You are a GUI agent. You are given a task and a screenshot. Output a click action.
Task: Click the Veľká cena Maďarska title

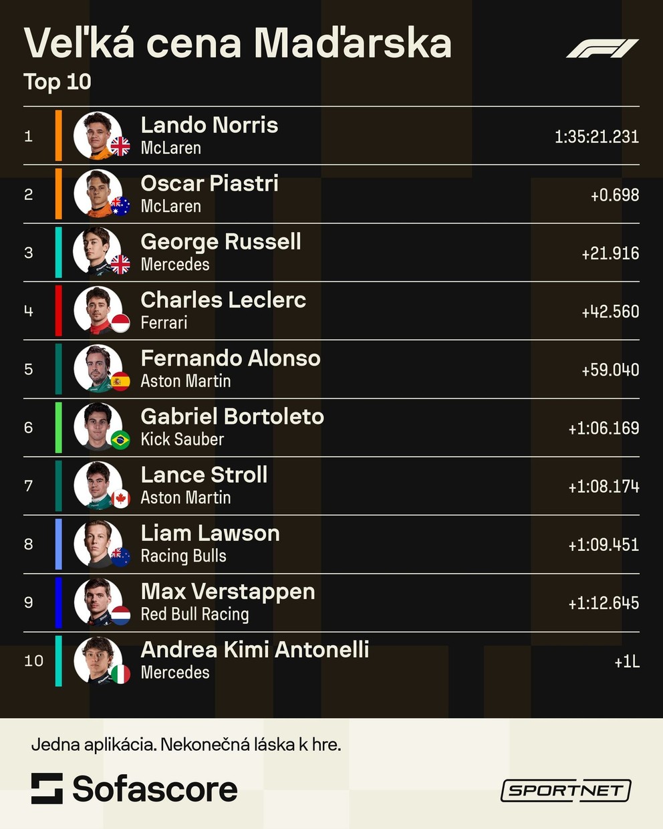pos(238,43)
